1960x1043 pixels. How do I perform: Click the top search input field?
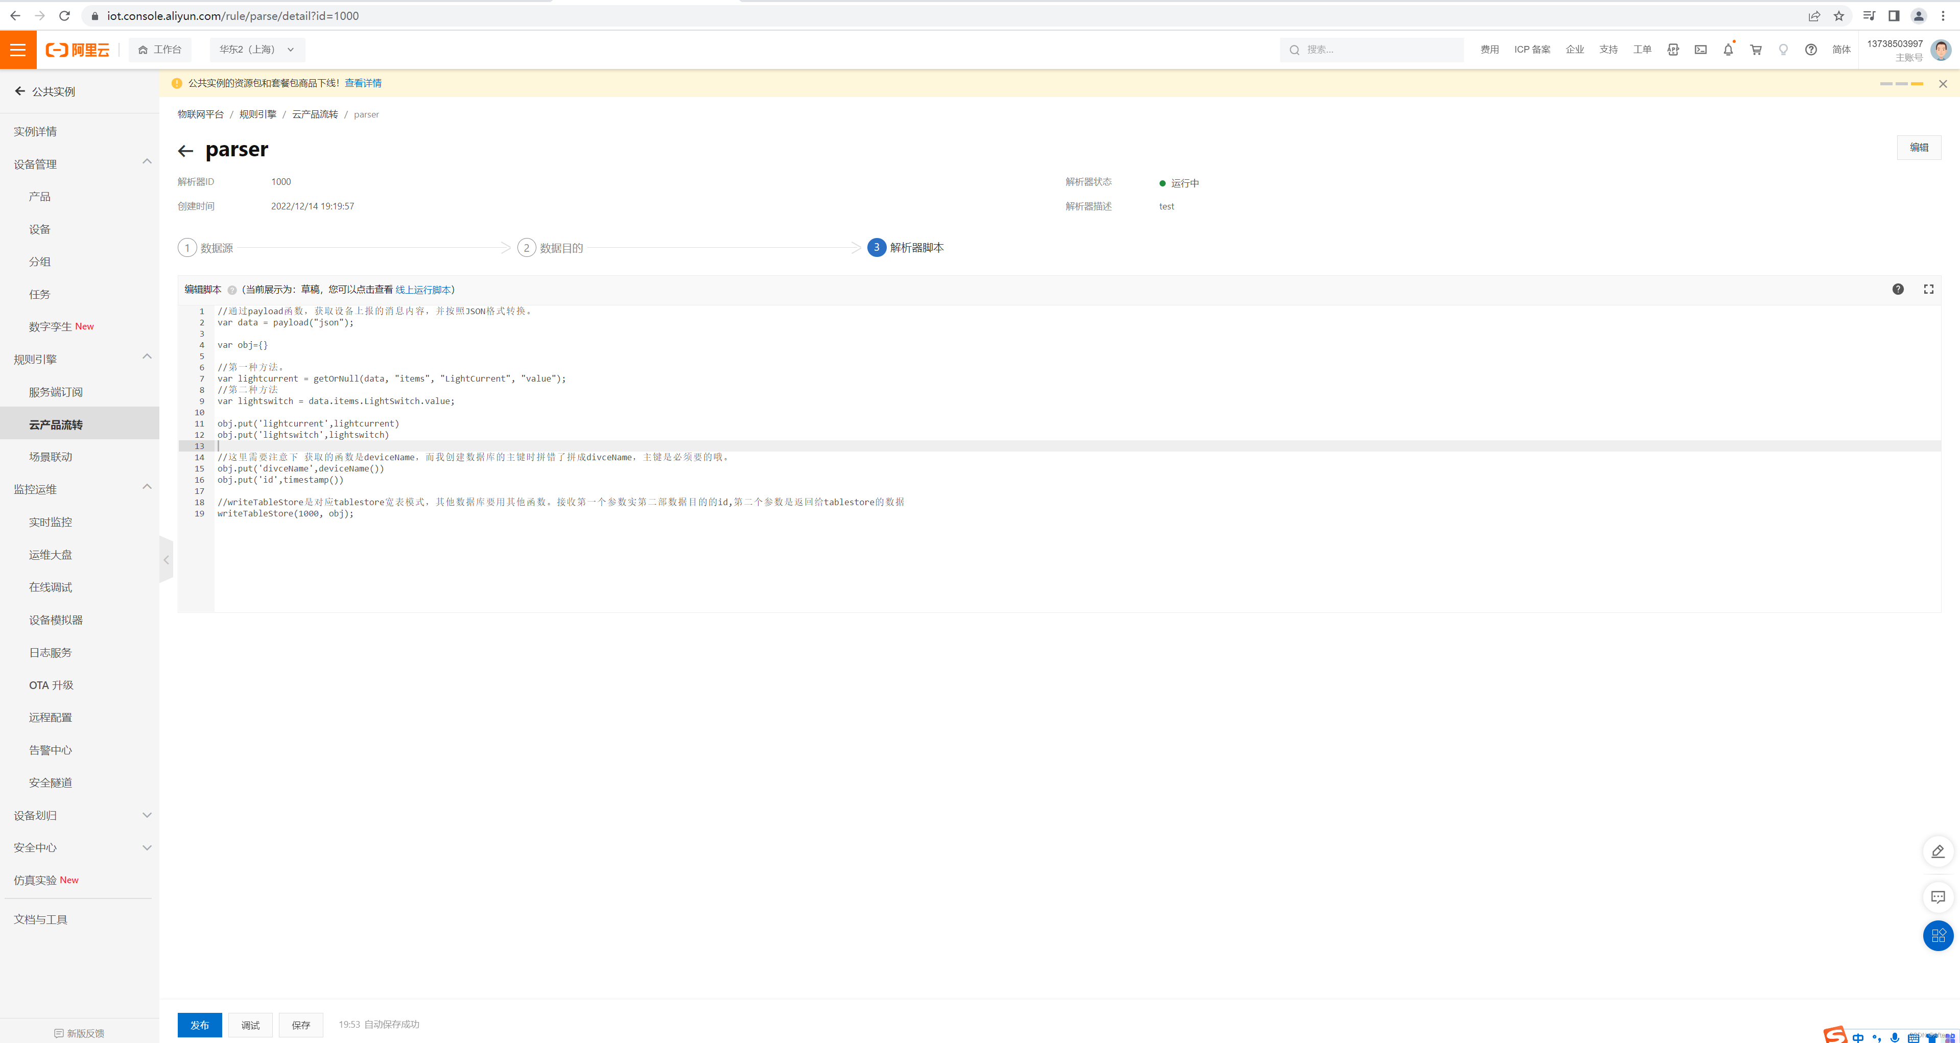pyautogui.click(x=1377, y=50)
